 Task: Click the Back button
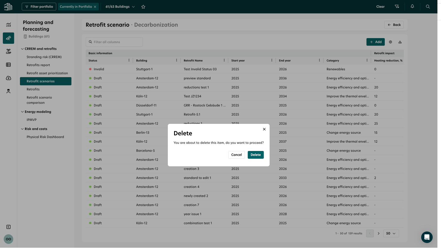(x=394, y=25)
